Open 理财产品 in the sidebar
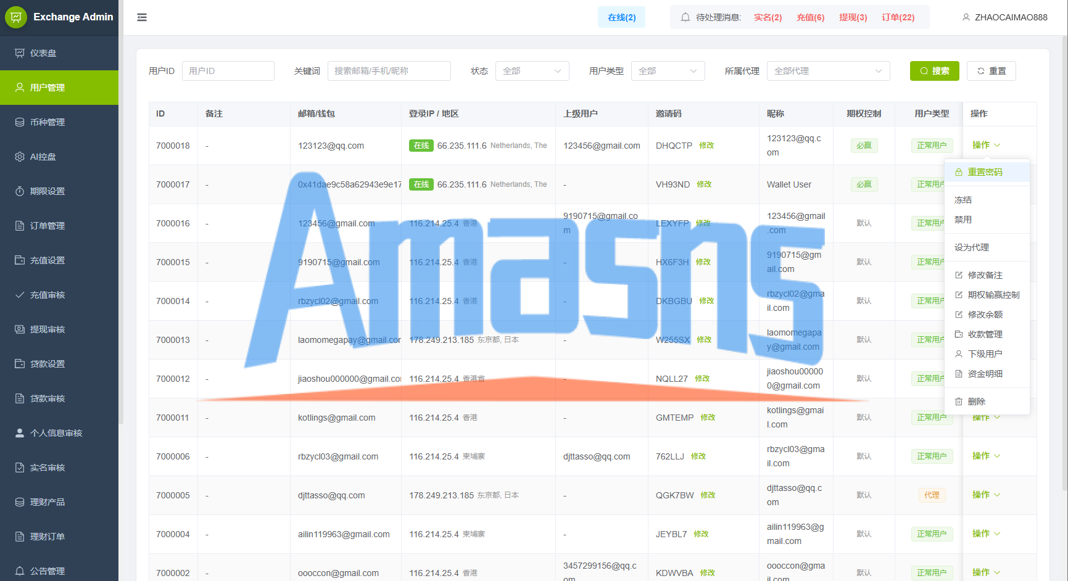1068x581 pixels. pyautogui.click(x=59, y=502)
